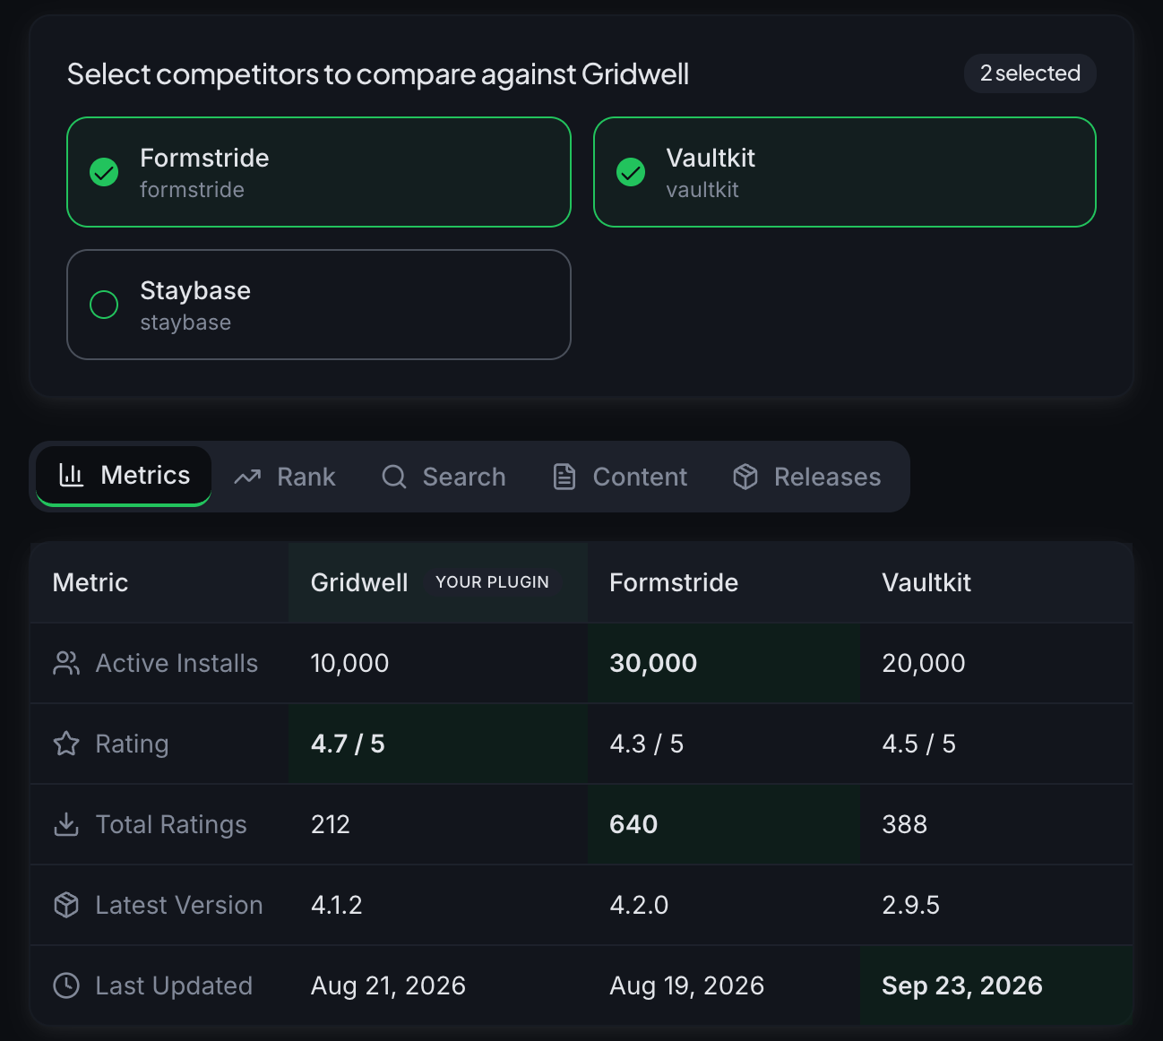Click the Last Updated clock icon
1163x1041 pixels.
coord(66,985)
